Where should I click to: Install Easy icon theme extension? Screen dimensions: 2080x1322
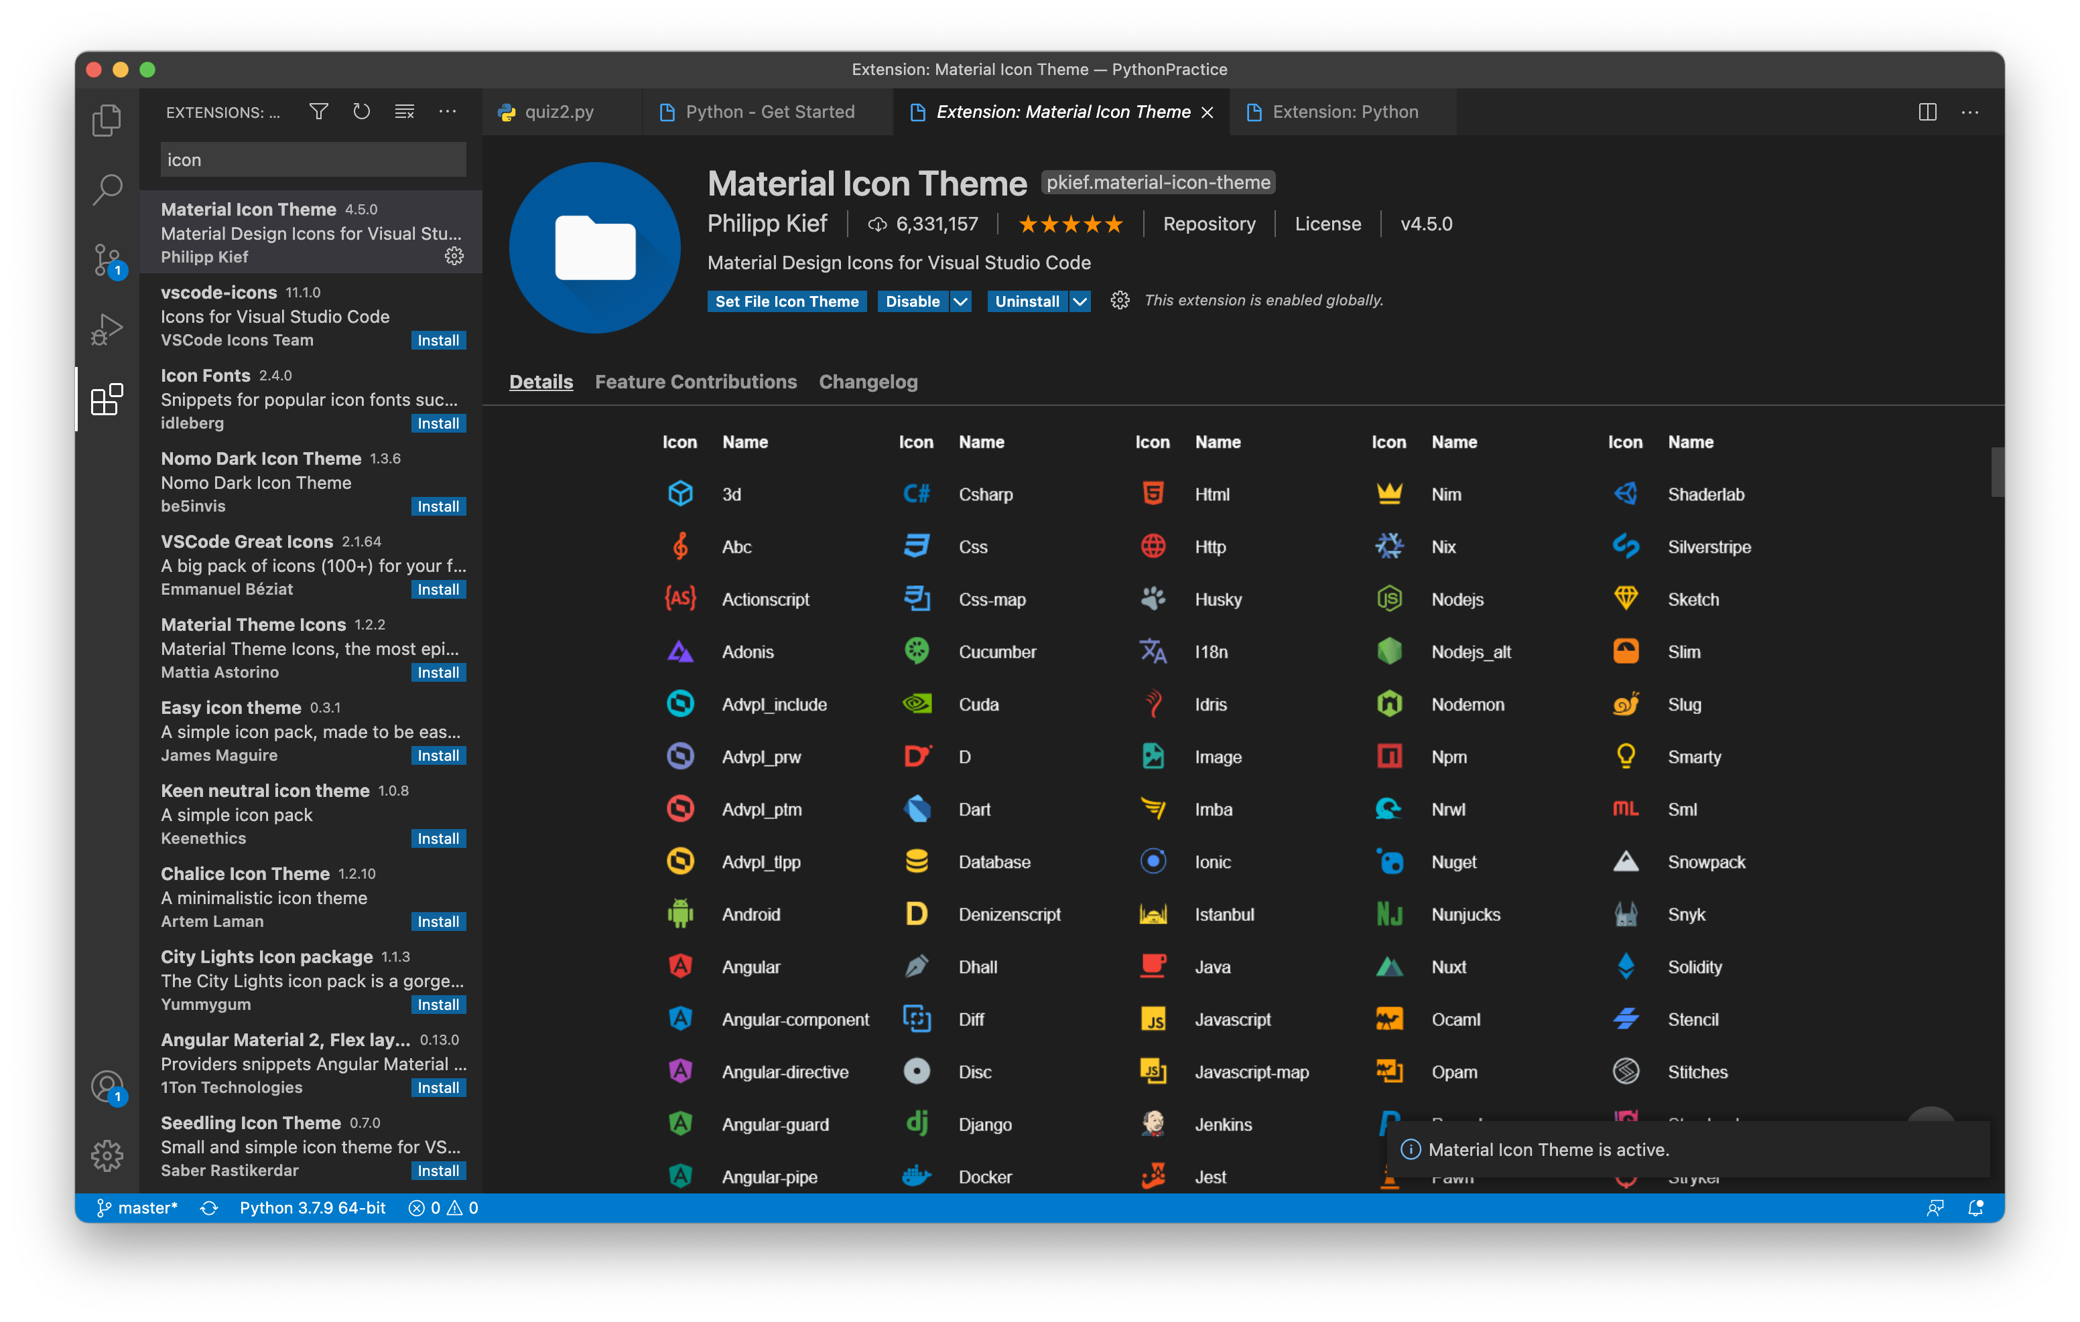(x=438, y=755)
